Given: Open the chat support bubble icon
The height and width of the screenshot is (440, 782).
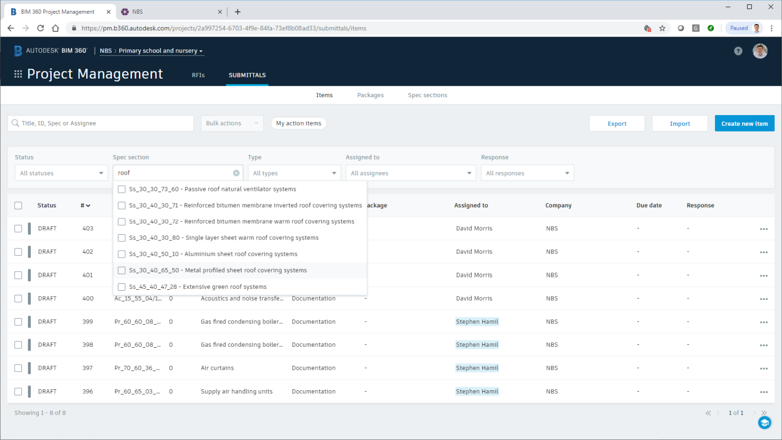Looking at the screenshot, I should click(764, 422).
